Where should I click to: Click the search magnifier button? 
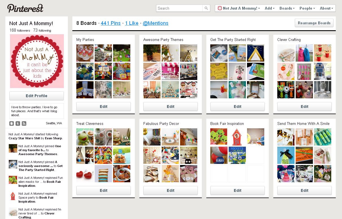[206, 8]
